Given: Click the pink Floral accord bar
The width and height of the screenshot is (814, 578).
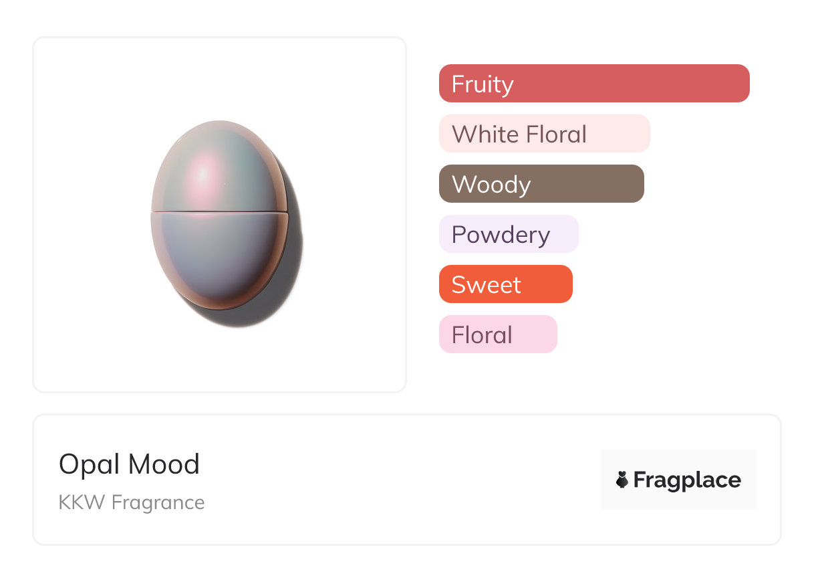Looking at the screenshot, I should click(498, 334).
